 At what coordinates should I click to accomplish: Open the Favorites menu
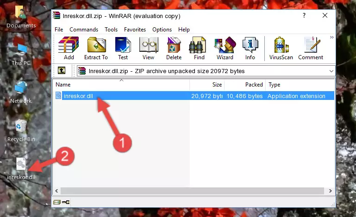[135, 30]
